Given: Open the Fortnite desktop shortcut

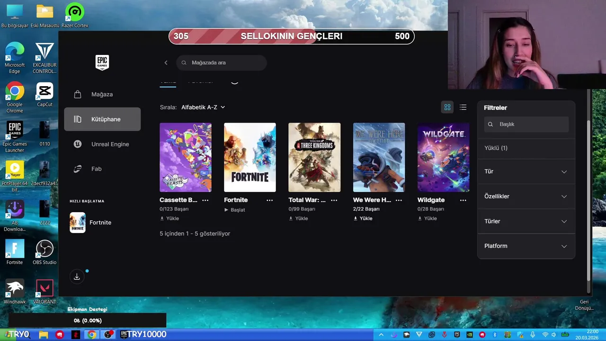Looking at the screenshot, I should pyautogui.click(x=15, y=252).
